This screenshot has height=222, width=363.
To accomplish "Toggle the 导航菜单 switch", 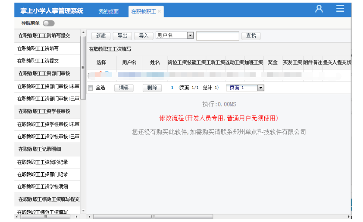I will tap(48, 23).
